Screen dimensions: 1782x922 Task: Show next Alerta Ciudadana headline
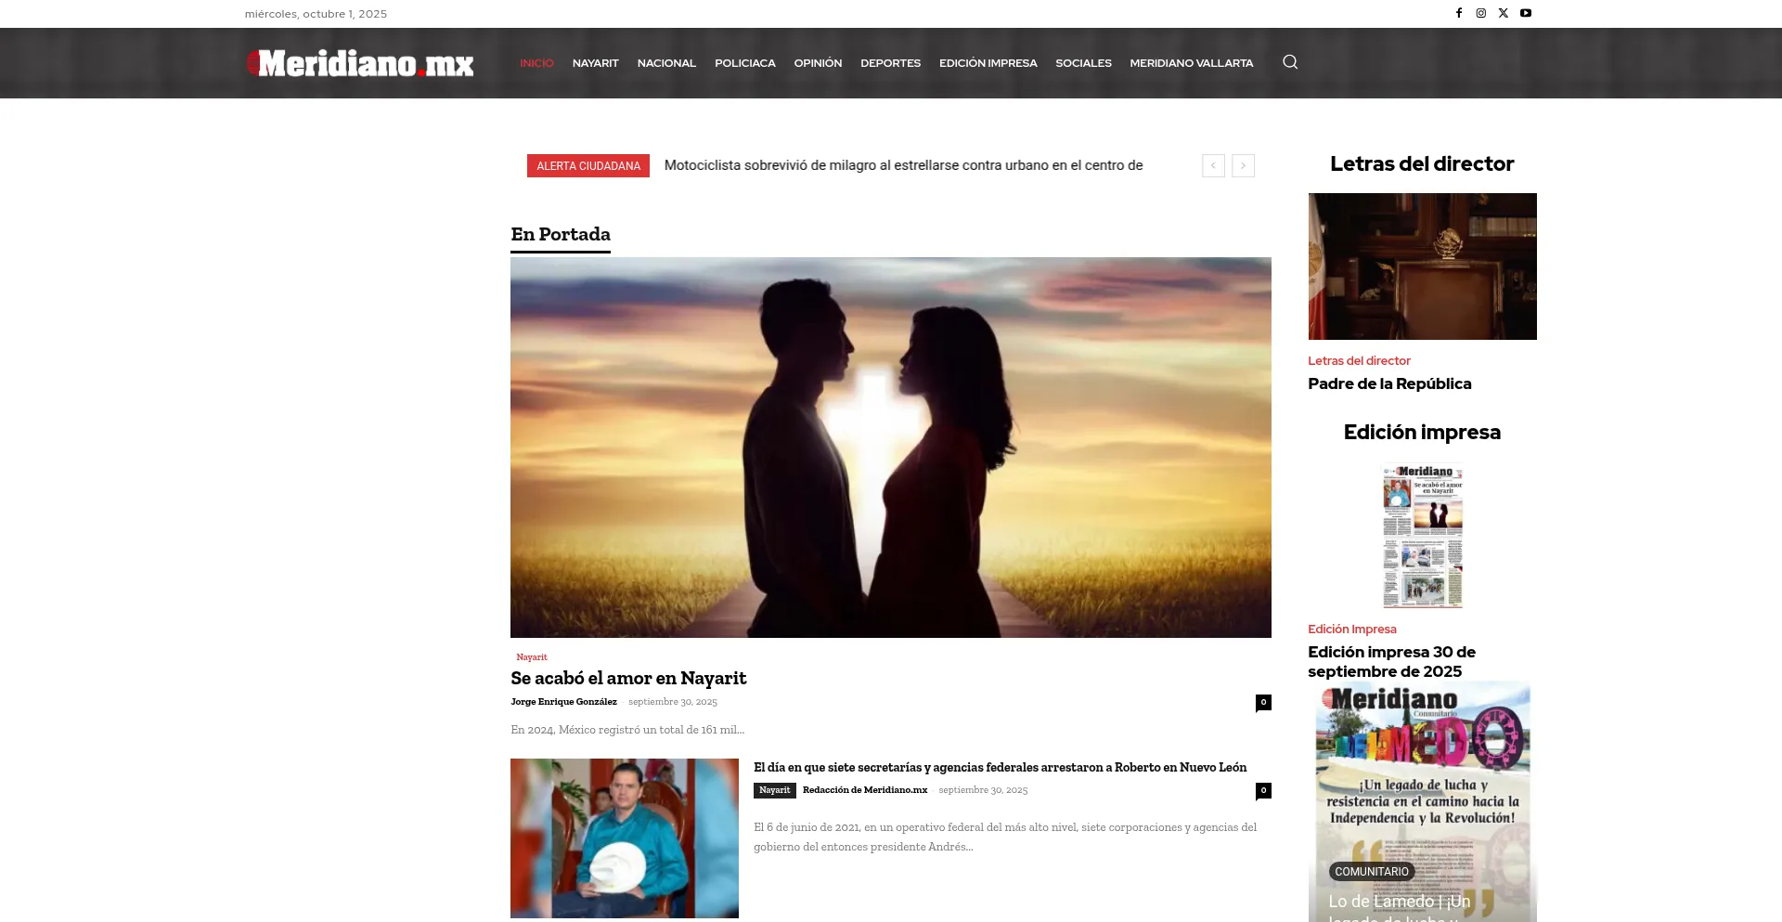click(1243, 165)
